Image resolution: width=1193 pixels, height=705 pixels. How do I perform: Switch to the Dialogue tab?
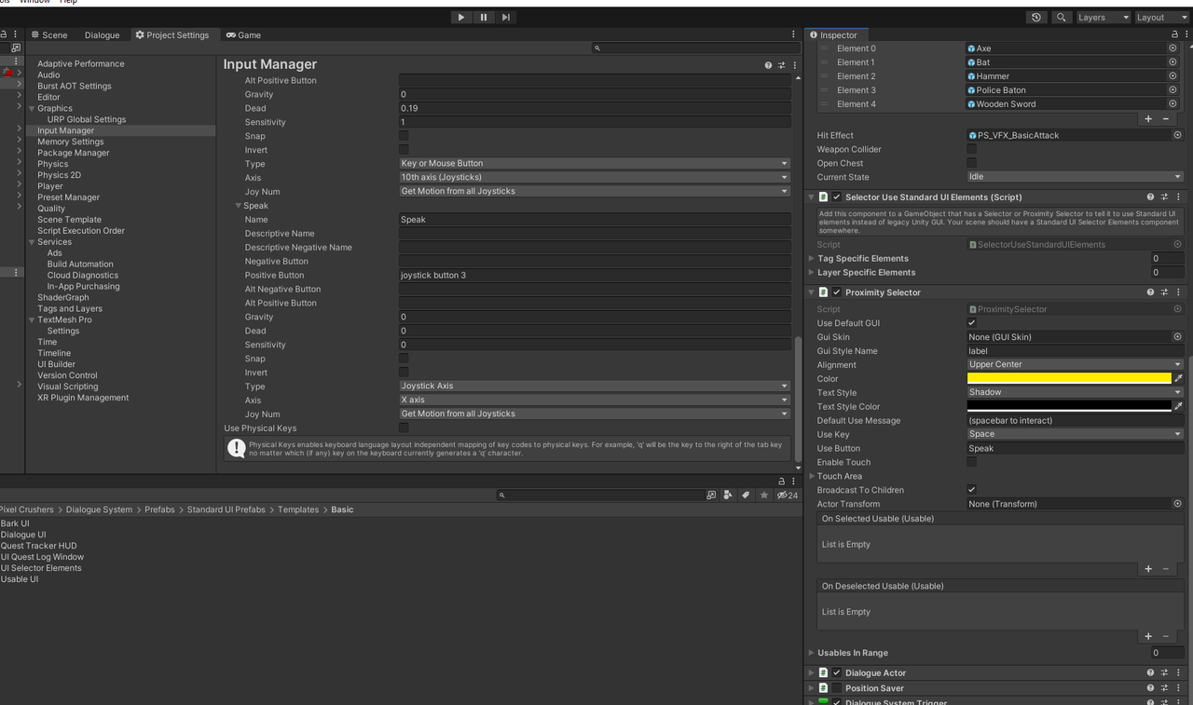click(x=102, y=34)
